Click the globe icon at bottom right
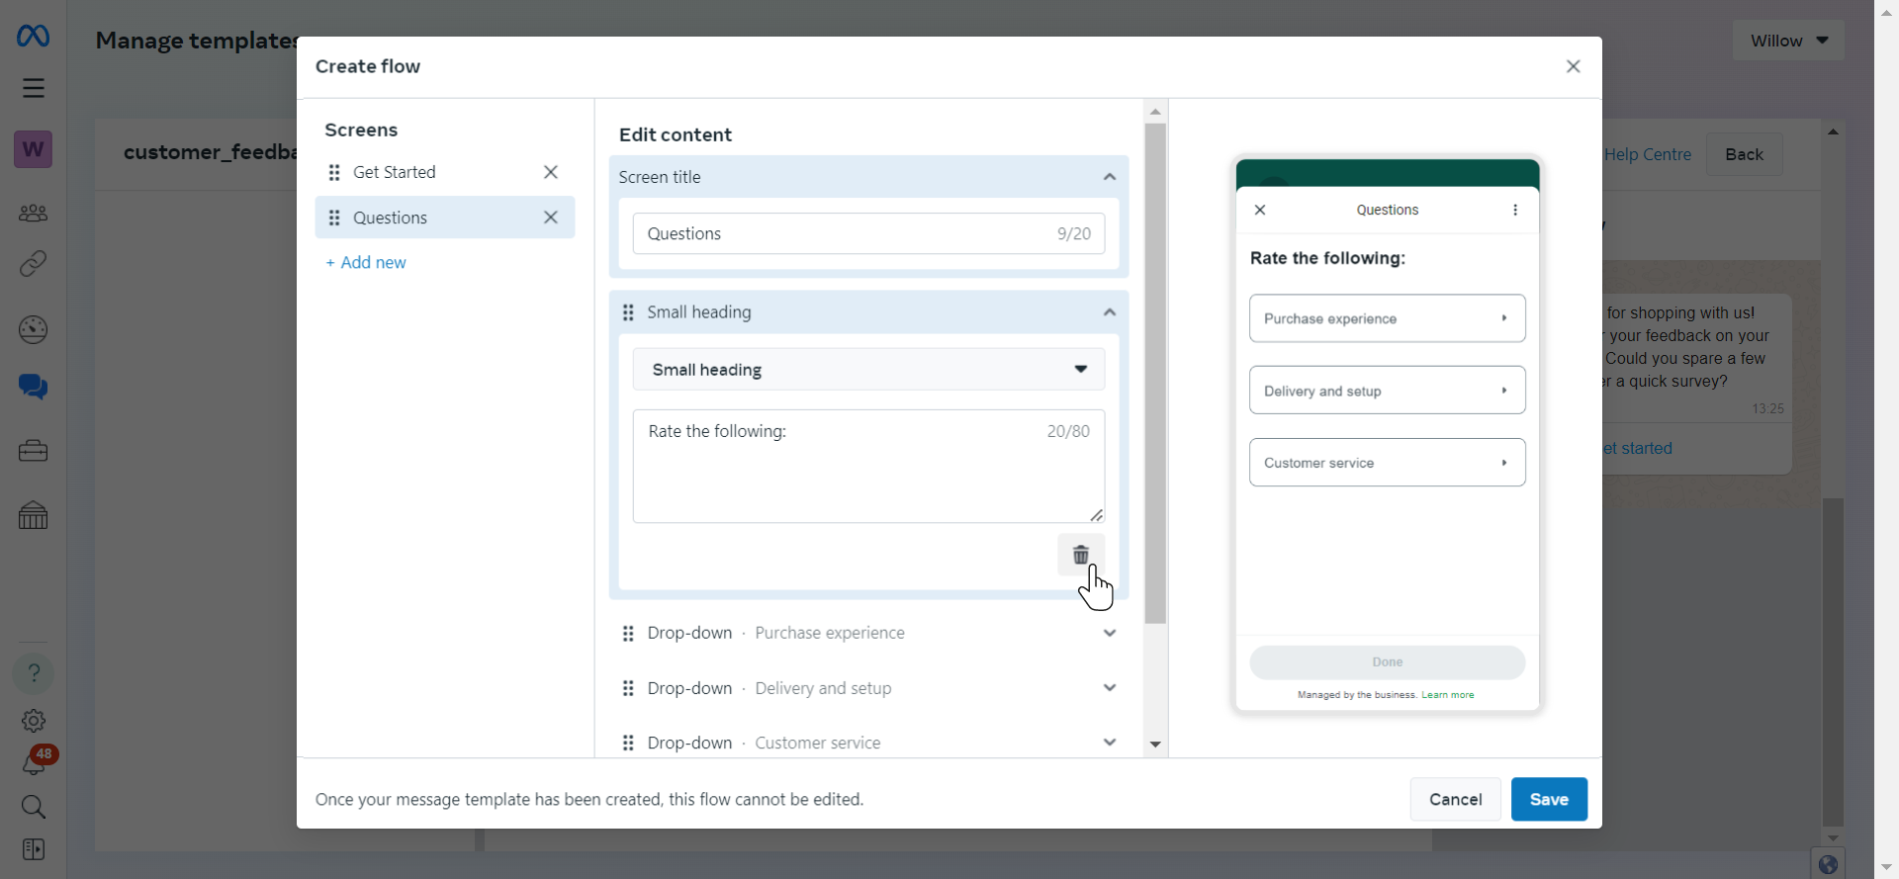Screen dimensions: 1899x879 pos(1828,865)
